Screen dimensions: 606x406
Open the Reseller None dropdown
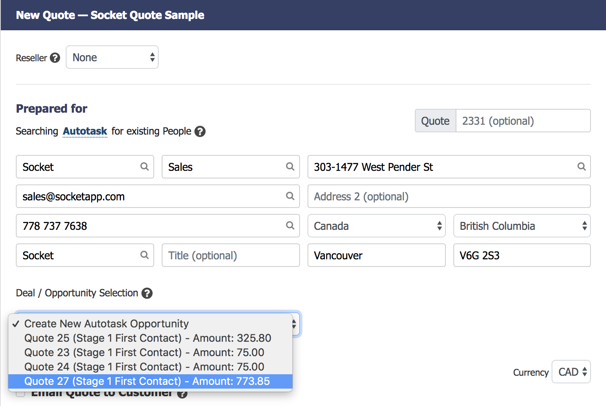112,57
